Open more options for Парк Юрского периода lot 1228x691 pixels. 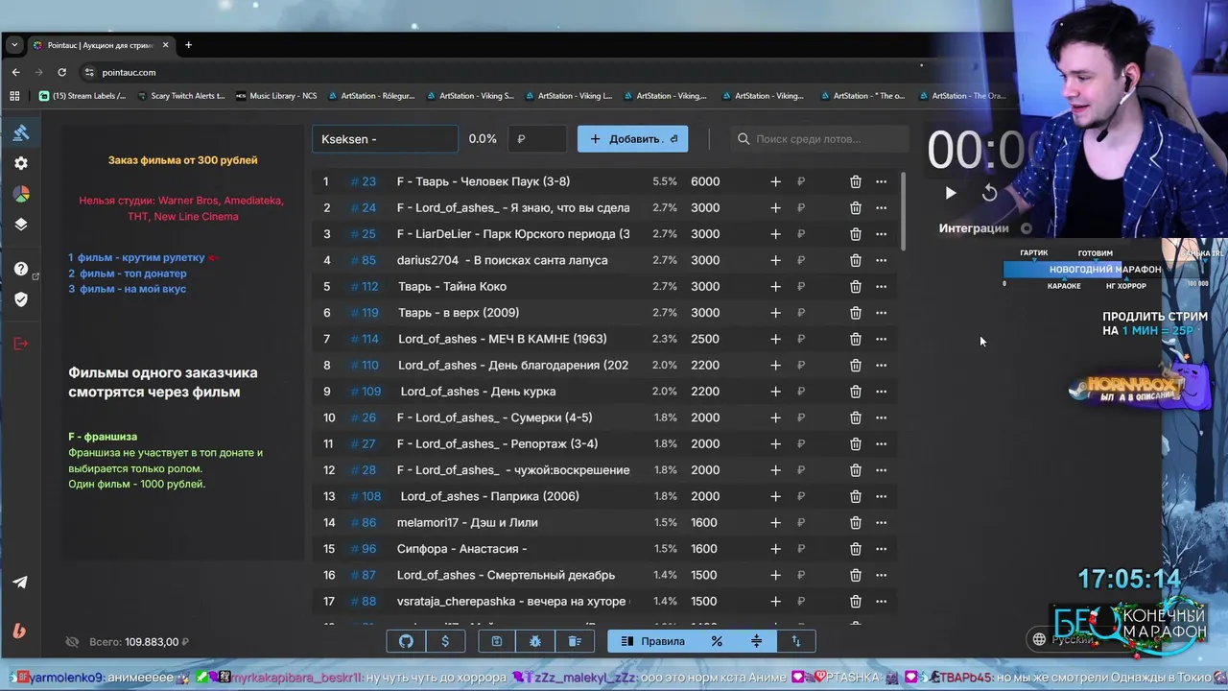881,234
